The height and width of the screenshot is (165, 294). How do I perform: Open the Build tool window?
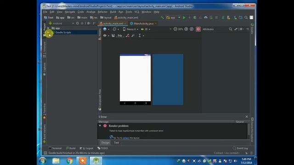71,148
